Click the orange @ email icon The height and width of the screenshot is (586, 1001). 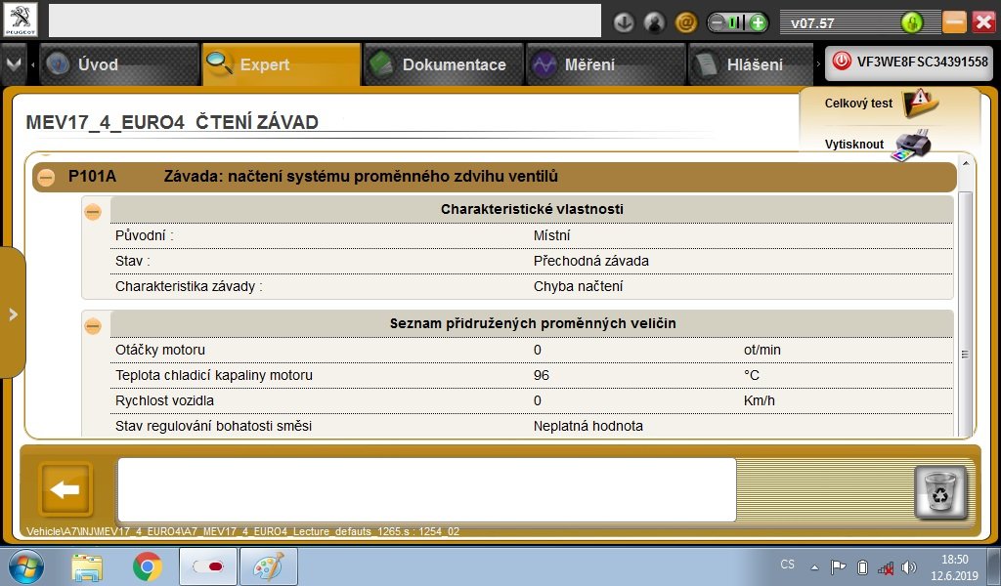point(685,23)
